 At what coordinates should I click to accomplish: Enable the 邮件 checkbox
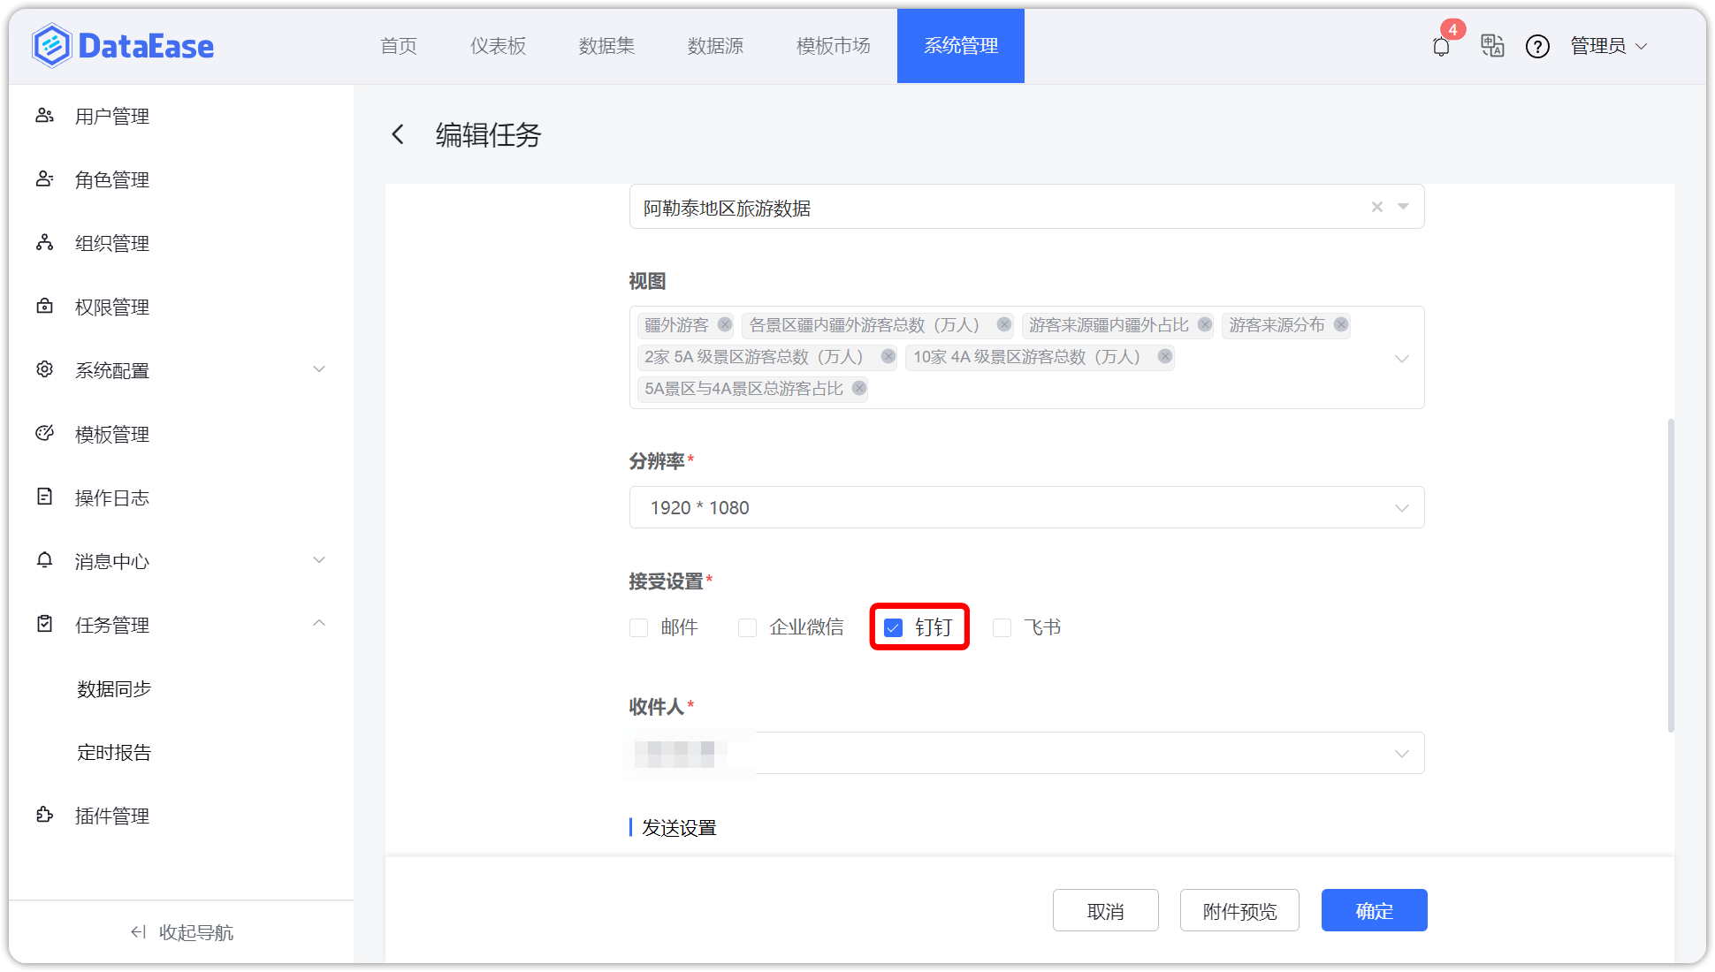(x=638, y=627)
